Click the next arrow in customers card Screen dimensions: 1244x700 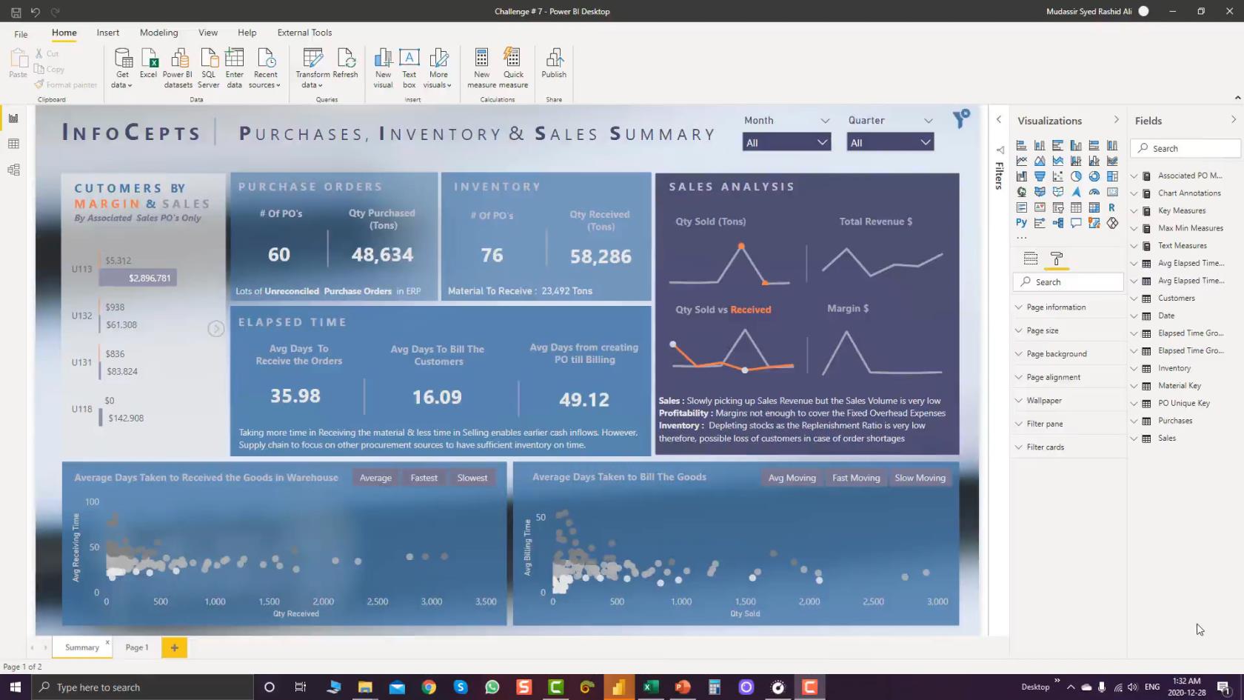coord(215,329)
